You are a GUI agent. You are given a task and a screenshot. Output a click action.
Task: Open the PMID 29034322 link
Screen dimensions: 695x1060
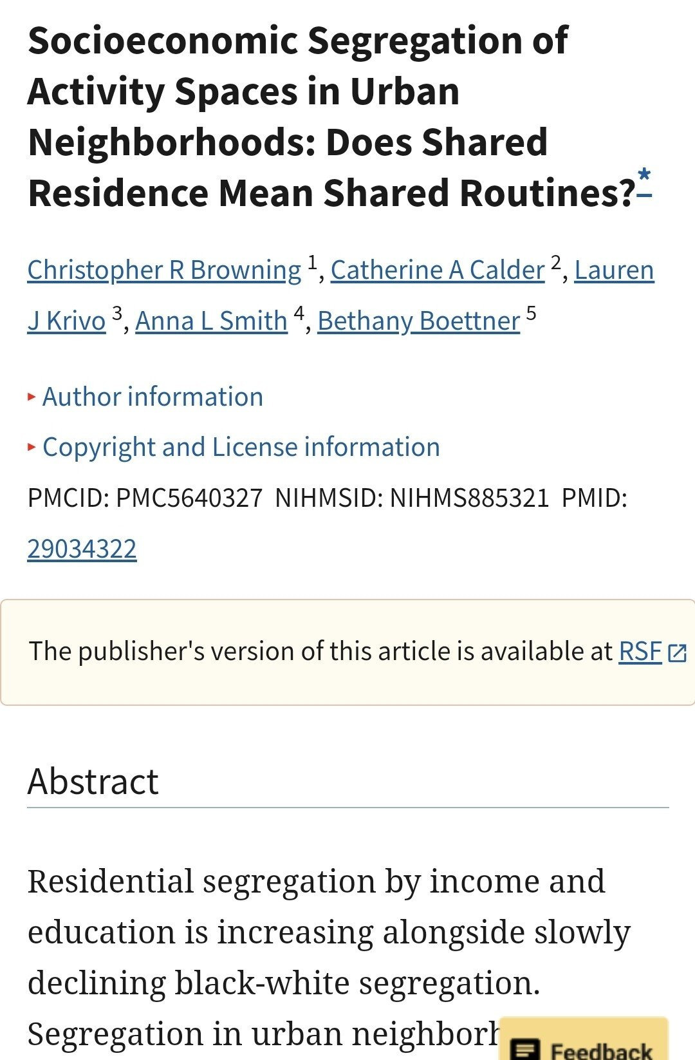82,549
